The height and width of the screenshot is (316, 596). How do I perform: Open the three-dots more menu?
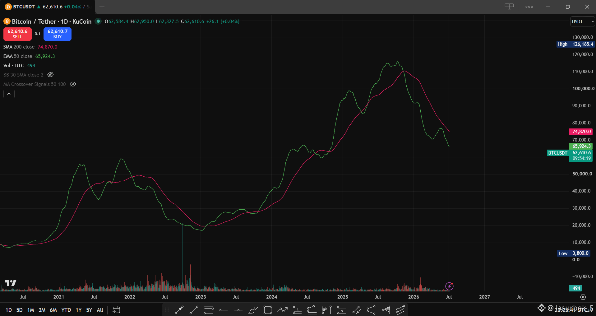(x=529, y=7)
